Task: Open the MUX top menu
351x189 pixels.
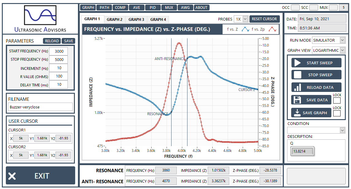Action: [169, 8]
